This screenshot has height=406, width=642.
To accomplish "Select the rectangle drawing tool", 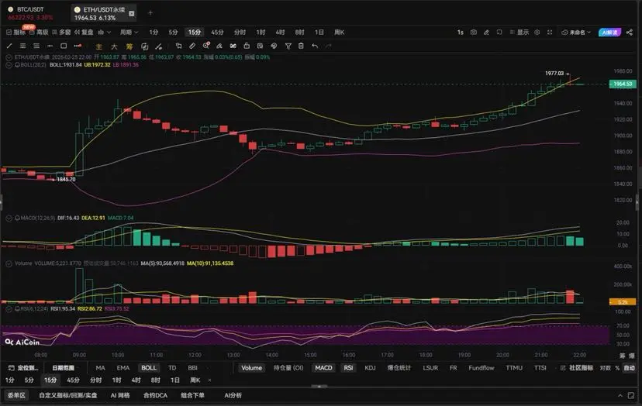I will 64,46.
